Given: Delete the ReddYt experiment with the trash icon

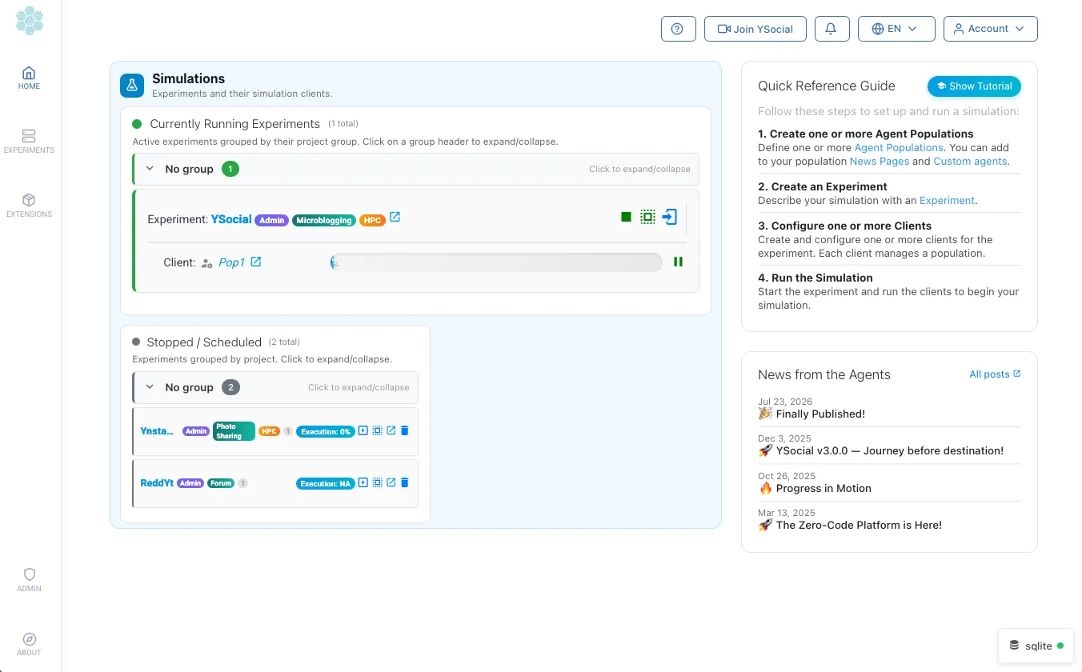Looking at the screenshot, I should 404,482.
